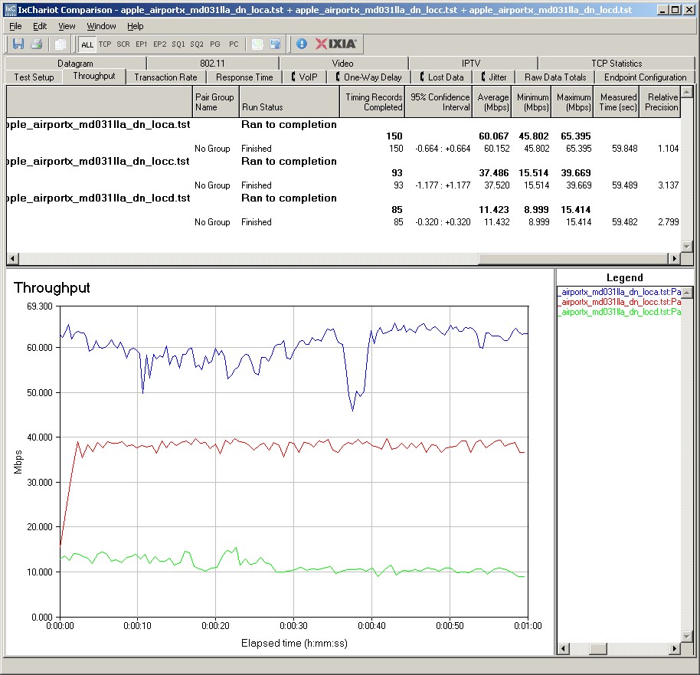Viewport: 700px width, 675px height.
Task: Click legend panel scroll down arrow
Action: coord(687,636)
